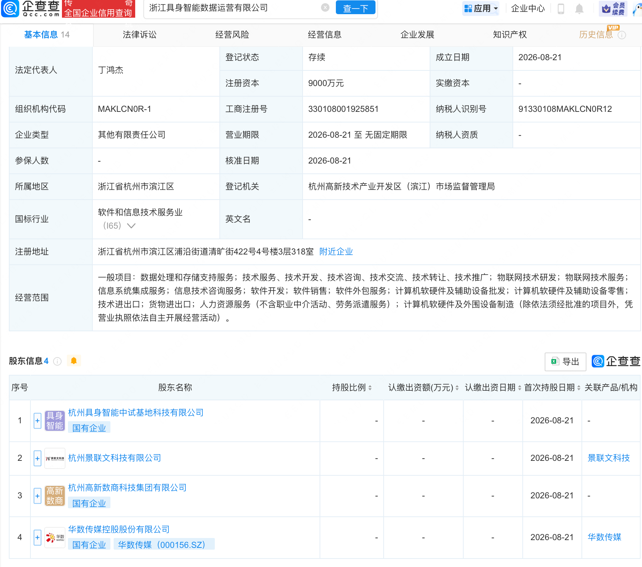Click the 导出 export button
This screenshot has height=567, width=642.
[x=565, y=362]
